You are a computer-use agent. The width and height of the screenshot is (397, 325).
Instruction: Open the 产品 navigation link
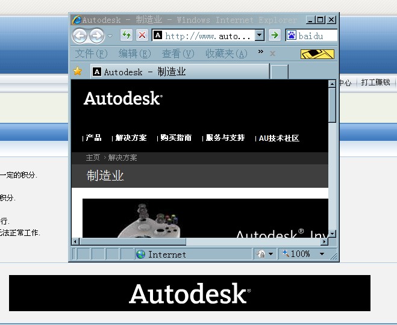(93, 138)
